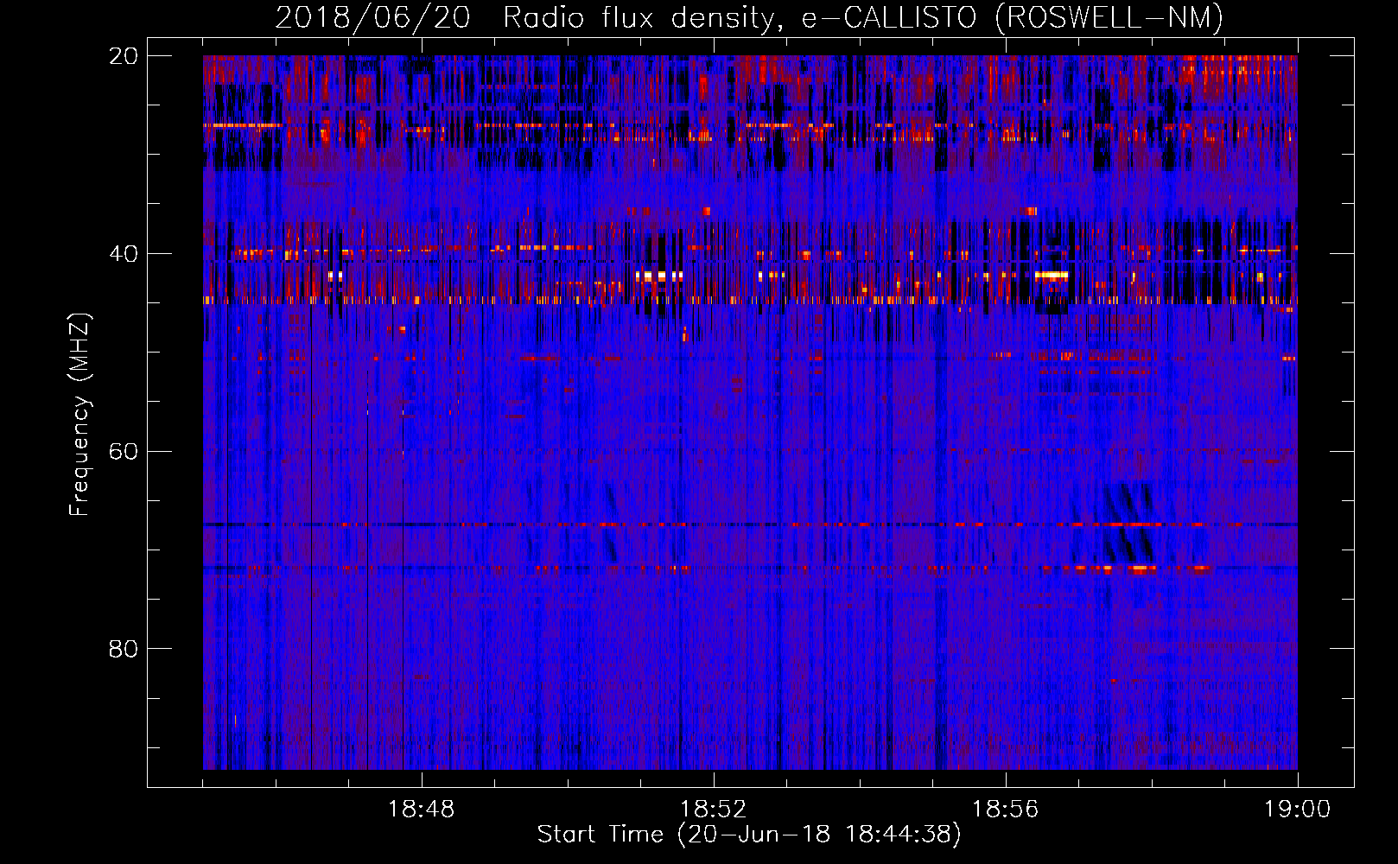Click the '40' frequency tick label
1398x864 pixels.
click(124, 254)
